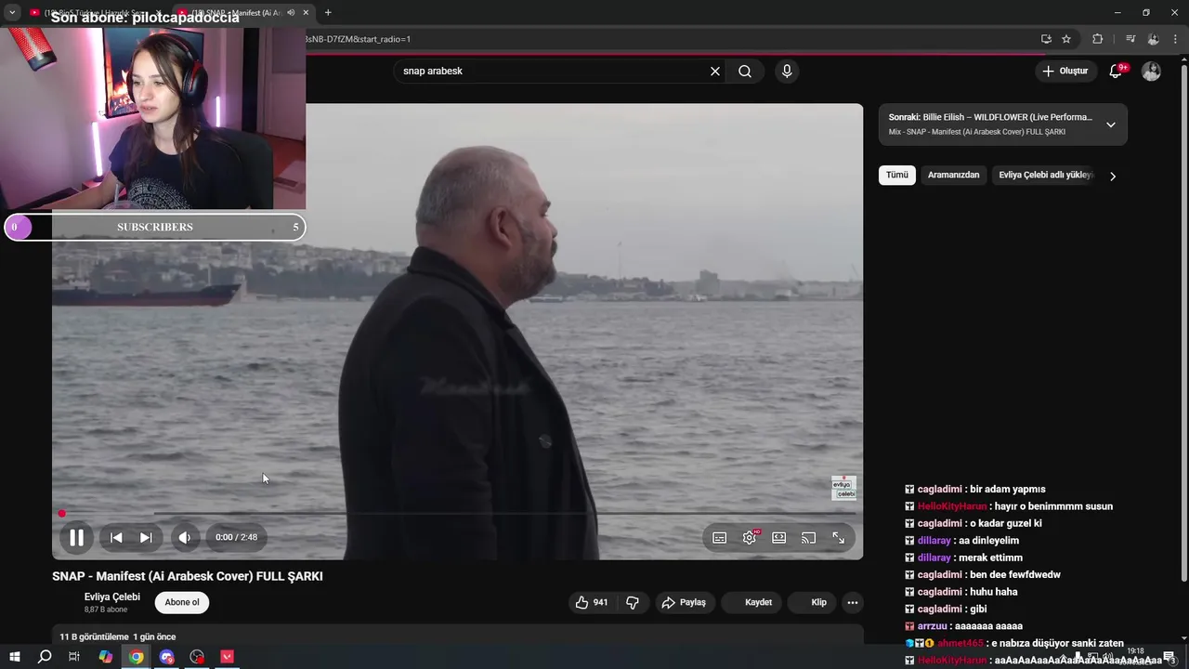Open Copilot from the taskbar
1189x669 pixels.
click(x=106, y=657)
